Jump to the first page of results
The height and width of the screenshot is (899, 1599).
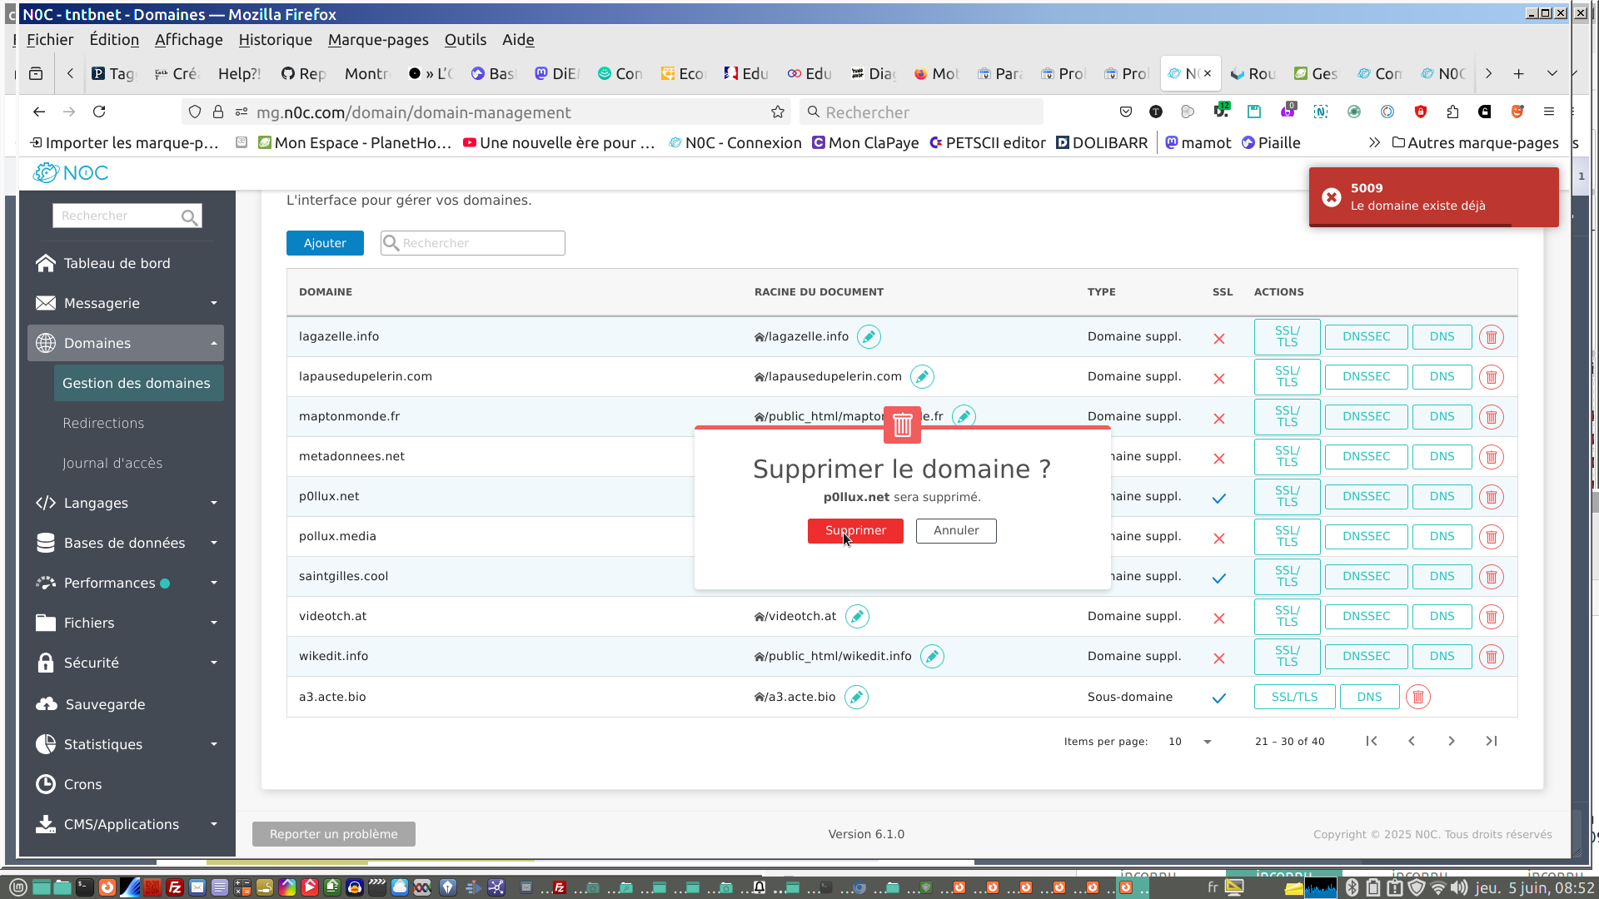tap(1371, 741)
